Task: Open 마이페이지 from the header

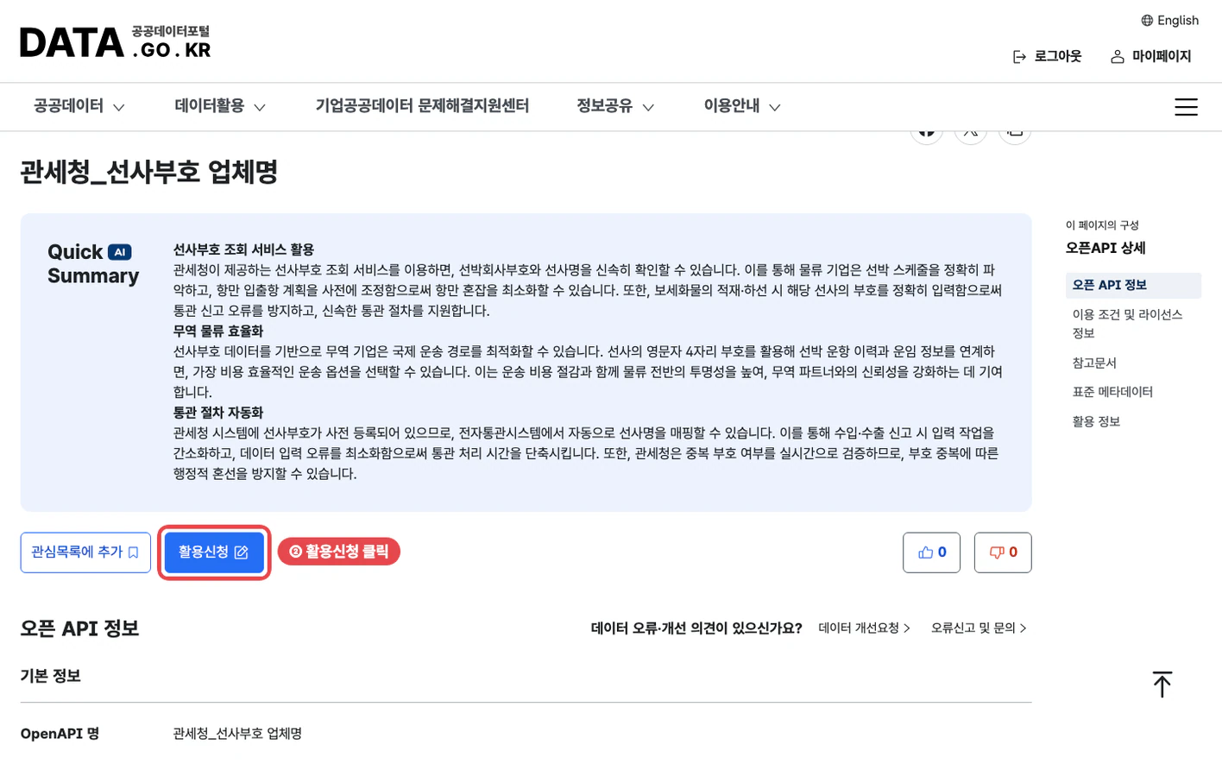Action: (x=1150, y=56)
